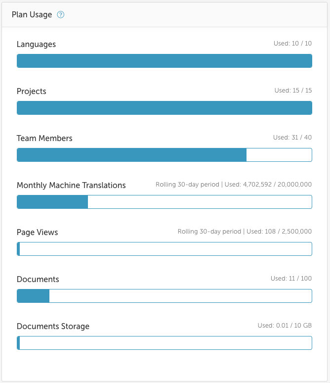This screenshot has height=383, width=330.
Task: Click the Monthly Machine Translations label
Action: [x=71, y=185]
